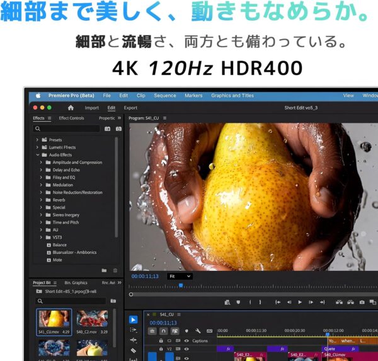Open the Fit zoom level dropdown
Viewport: 378px width, 361px height.
(180, 277)
